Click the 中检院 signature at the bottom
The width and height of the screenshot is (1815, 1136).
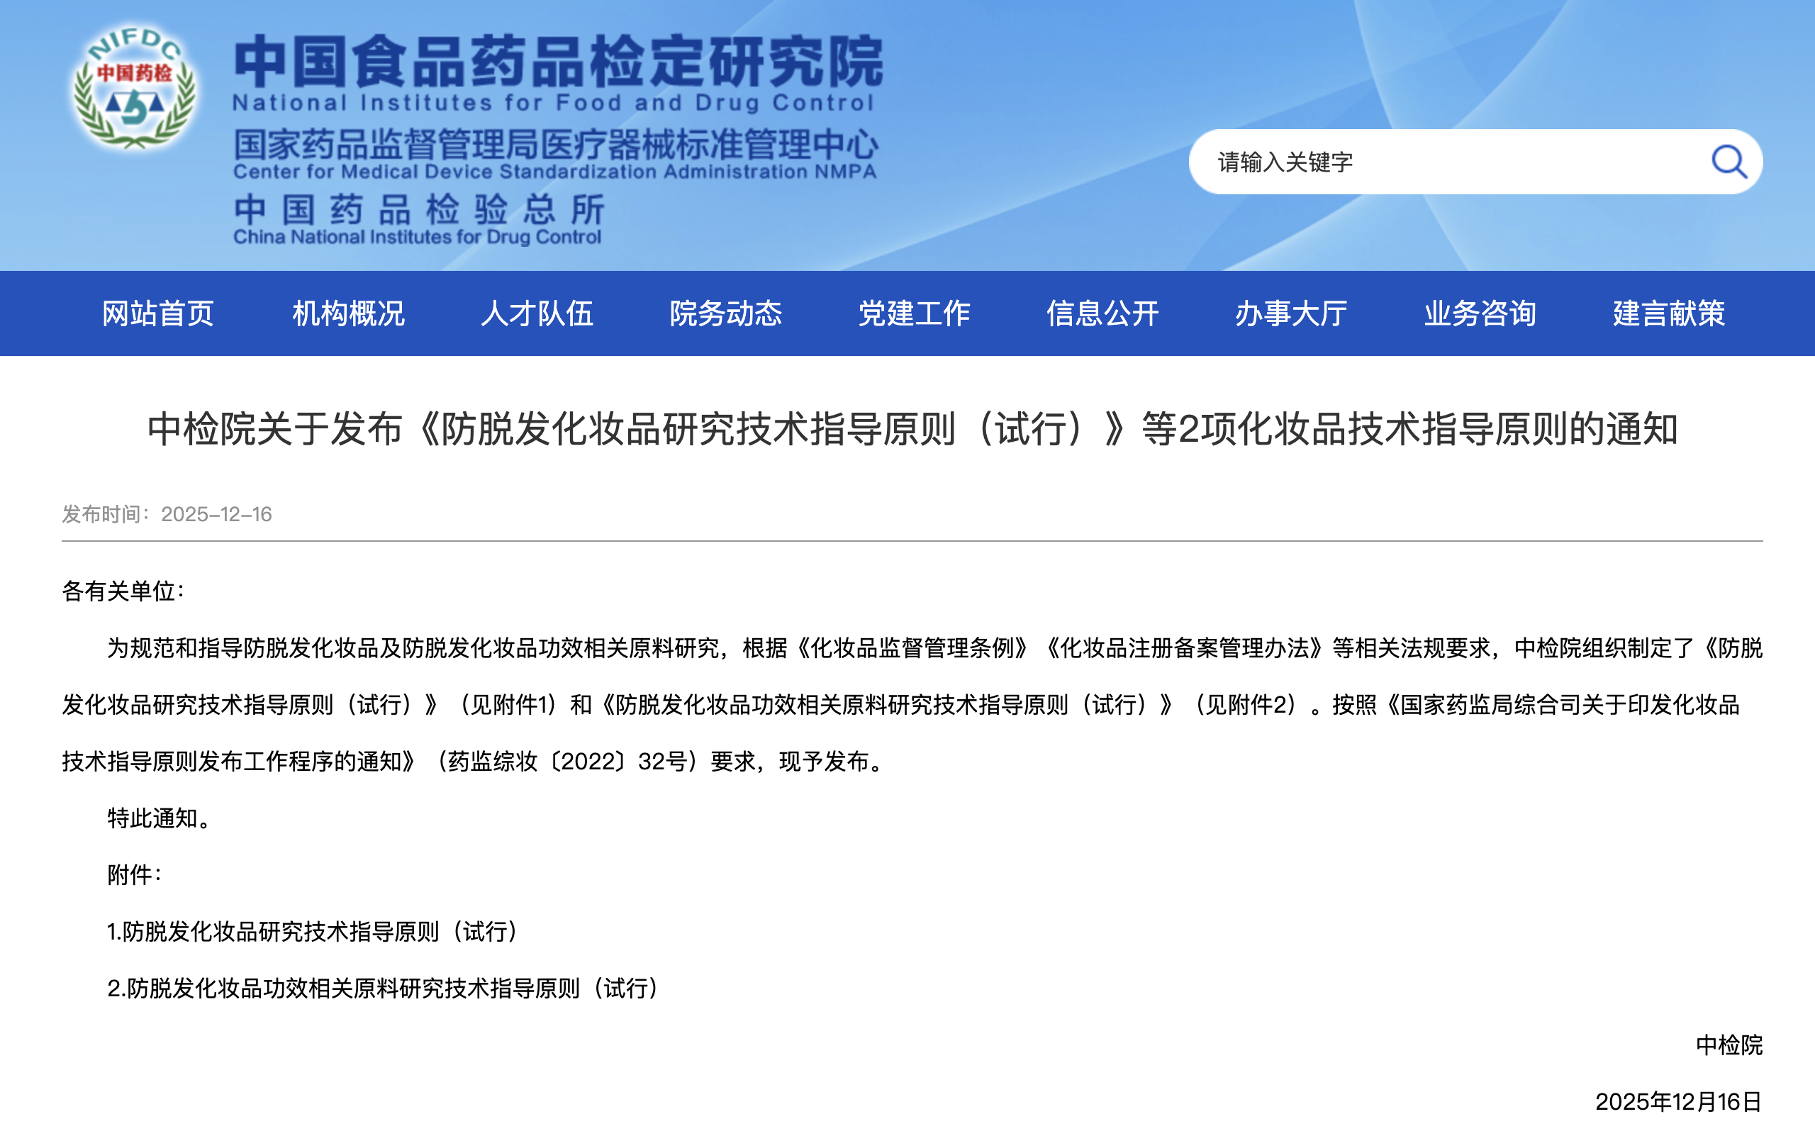[1728, 1045]
